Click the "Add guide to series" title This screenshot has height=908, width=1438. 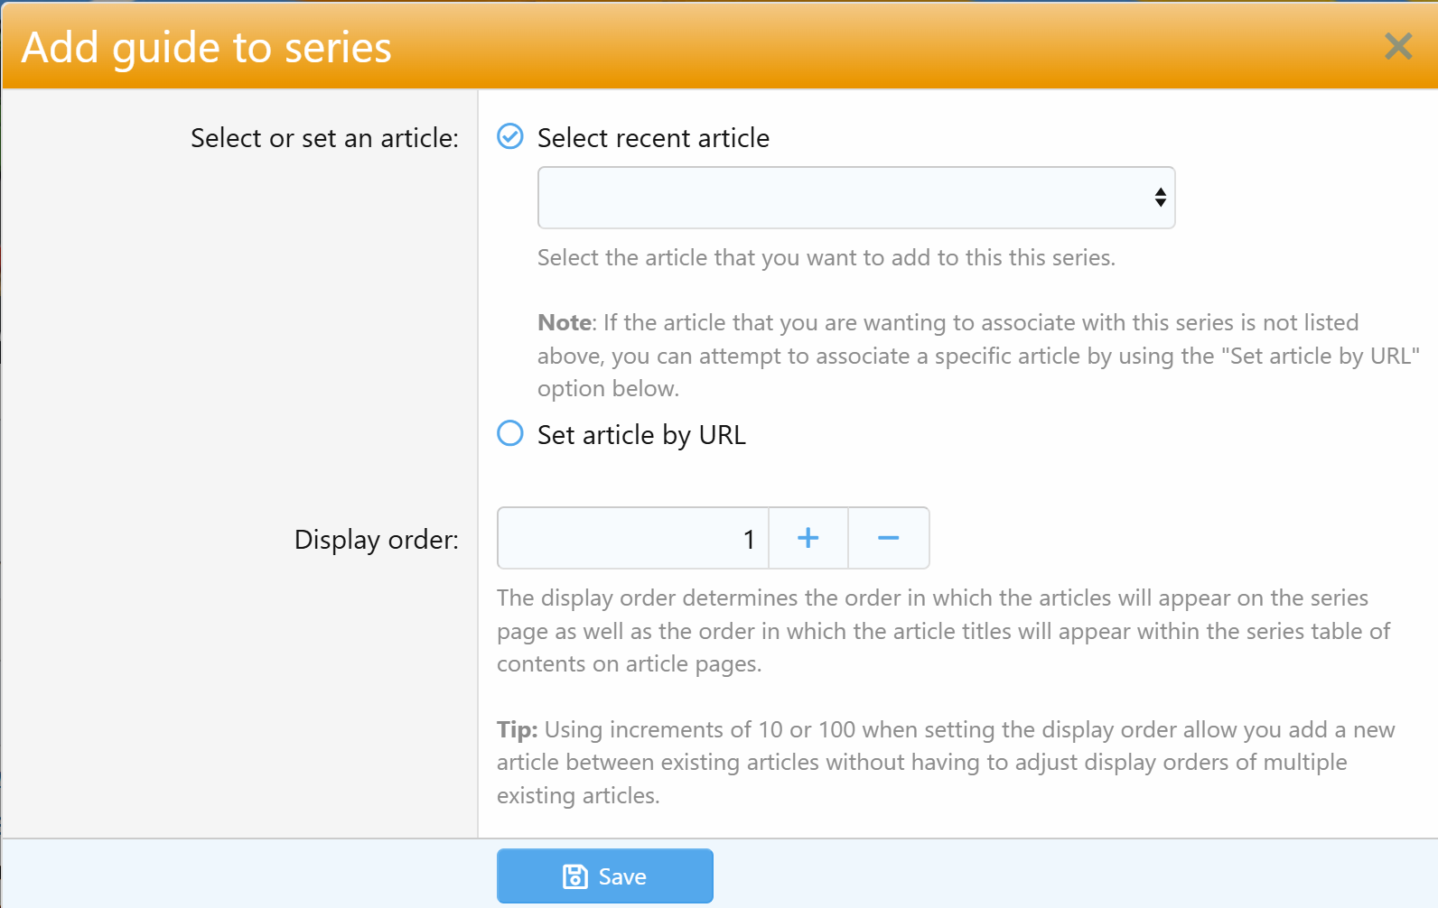pyautogui.click(x=207, y=47)
